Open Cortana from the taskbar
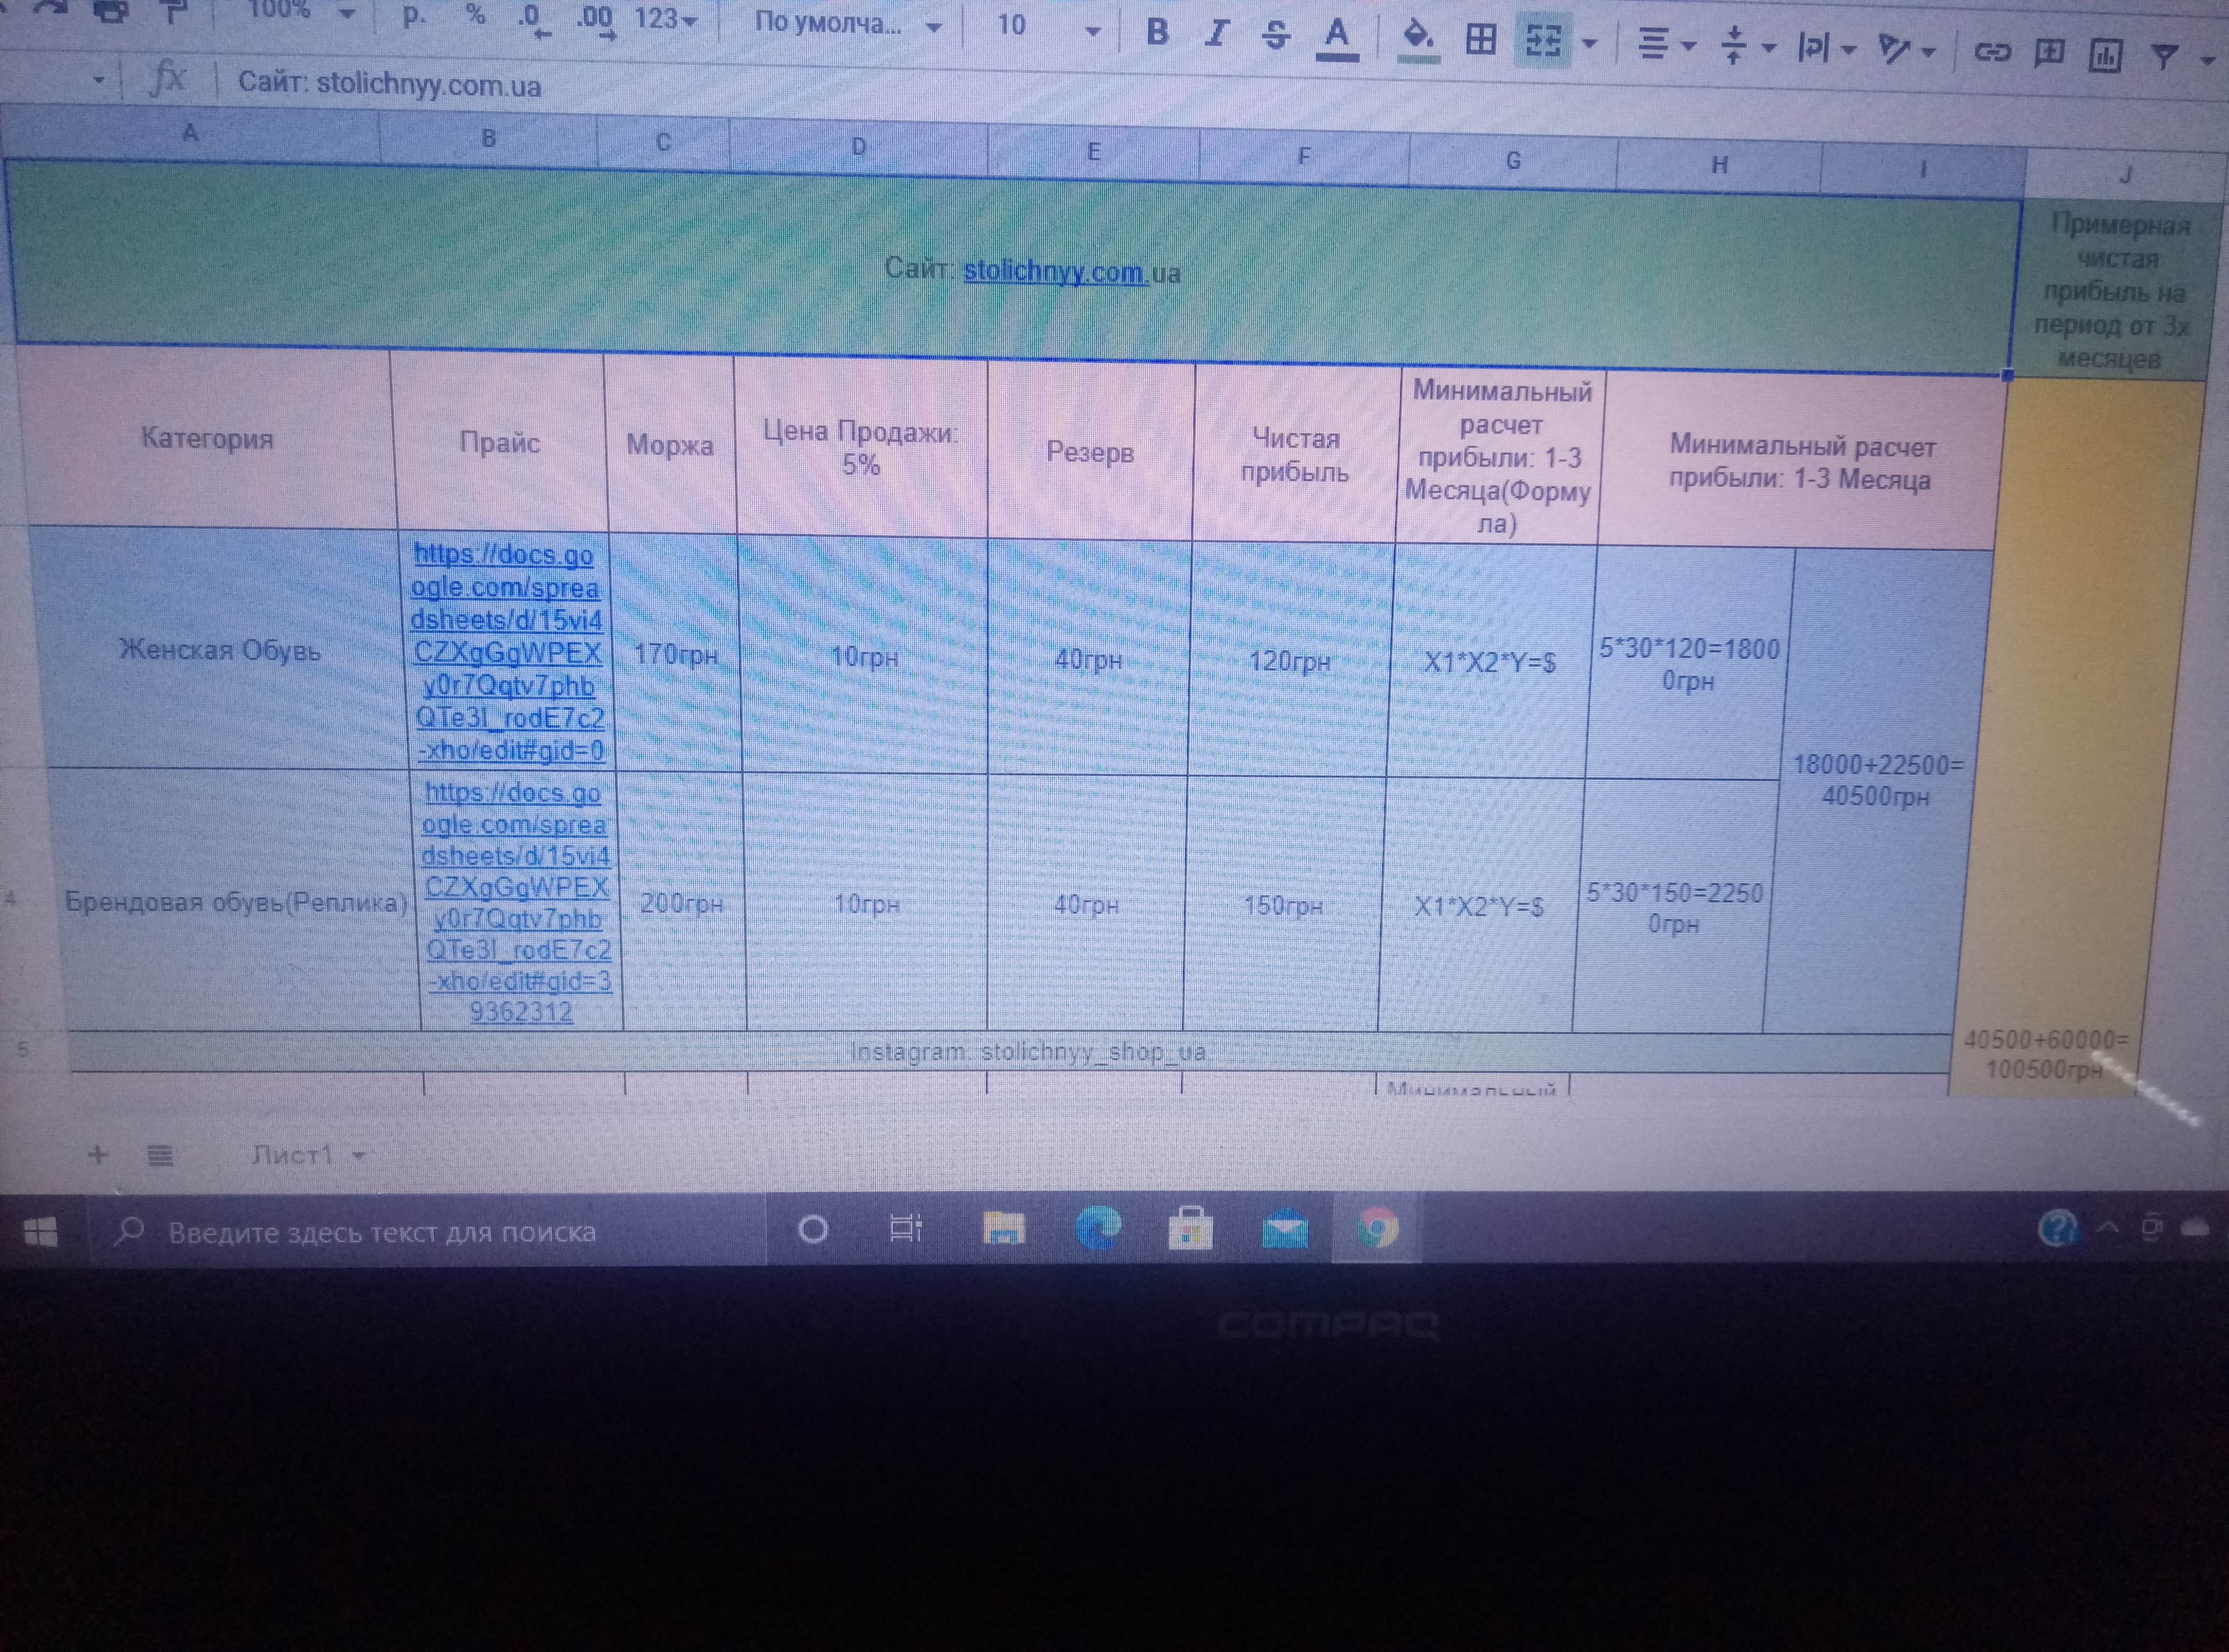Screen dimensions: 2229x1652 [813, 1229]
